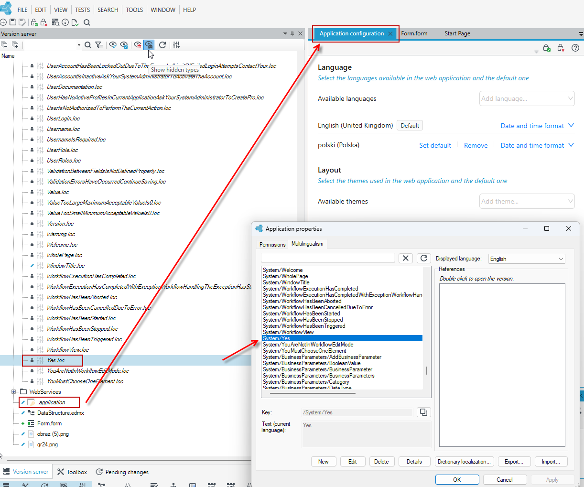
Task: Click the help question mark icon in configuration panel
Action: (575, 48)
